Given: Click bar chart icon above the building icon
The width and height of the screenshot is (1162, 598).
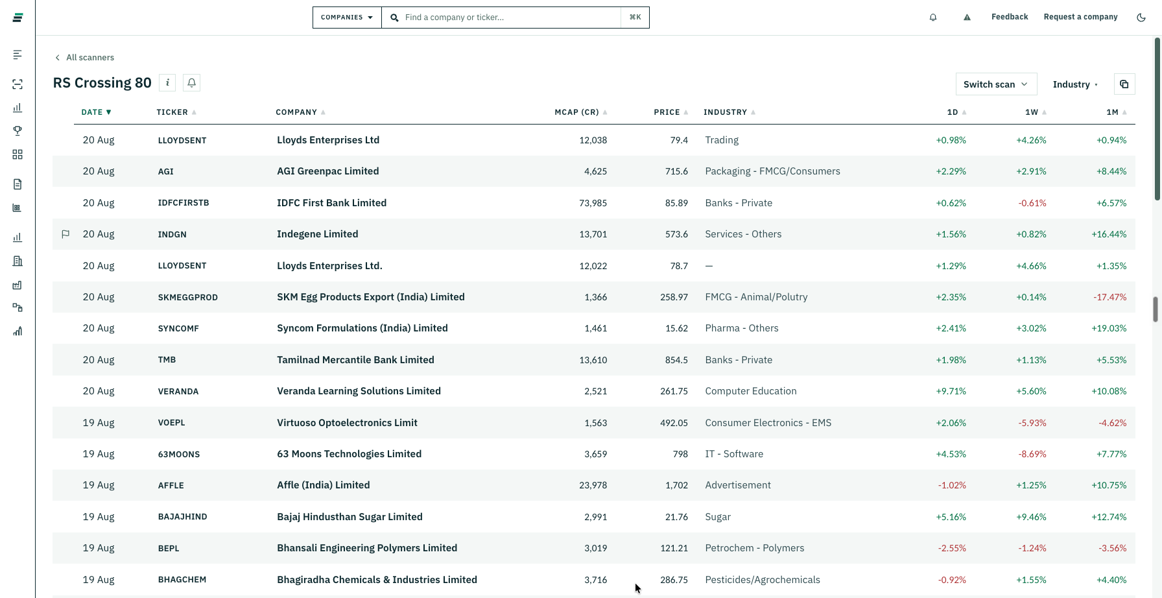Looking at the screenshot, I should click(18, 237).
